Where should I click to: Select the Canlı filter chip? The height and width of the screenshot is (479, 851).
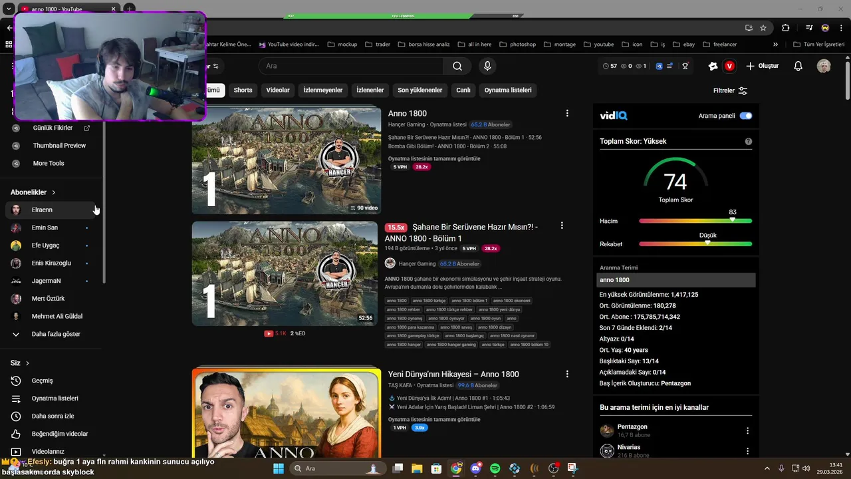tap(463, 90)
